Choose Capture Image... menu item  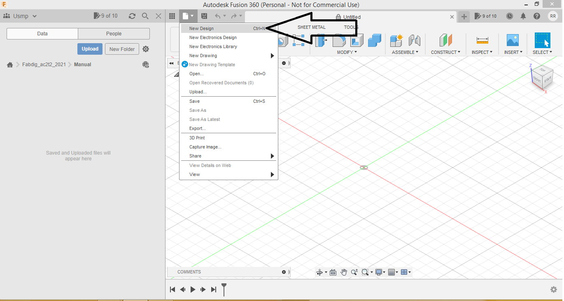click(x=228, y=147)
